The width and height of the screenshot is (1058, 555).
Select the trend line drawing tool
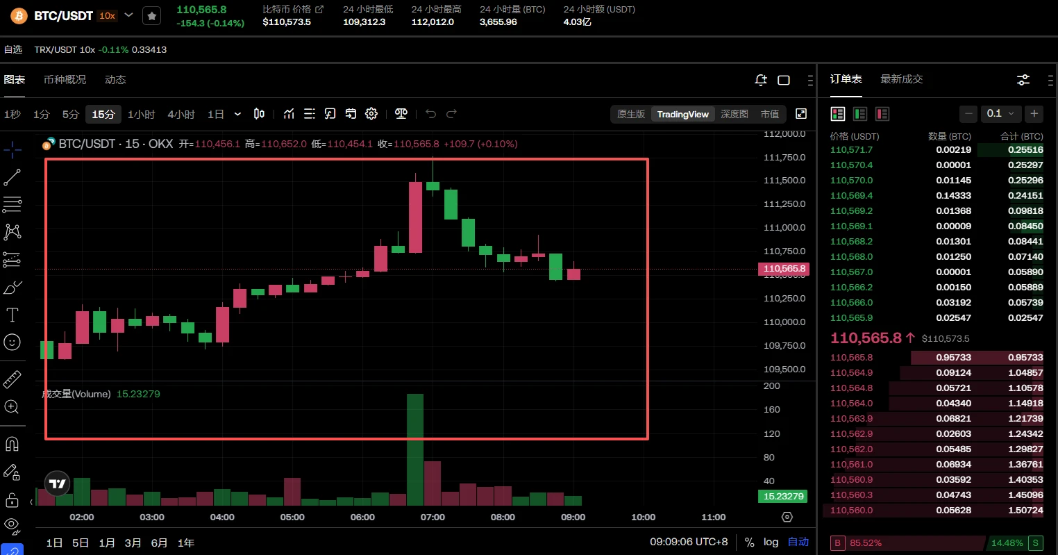pyautogui.click(x=12, y=177)
